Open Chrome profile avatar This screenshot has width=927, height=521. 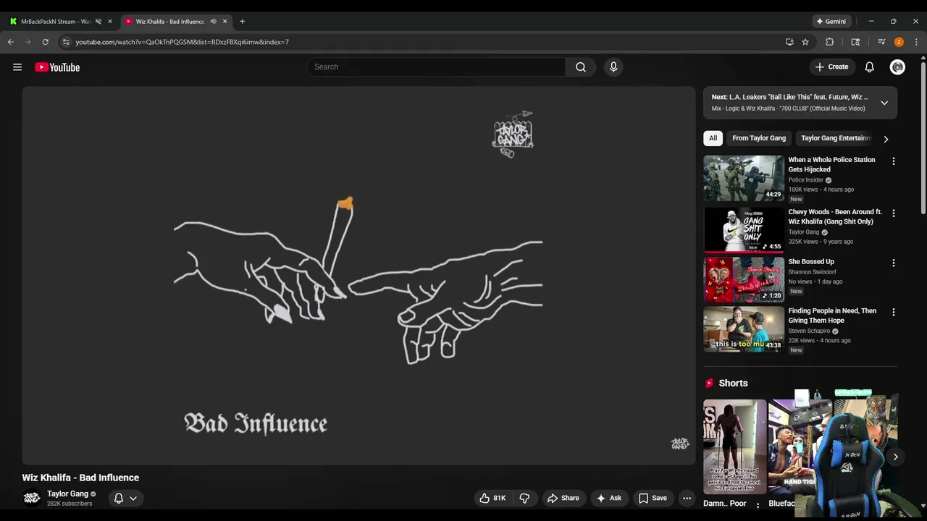899,42
